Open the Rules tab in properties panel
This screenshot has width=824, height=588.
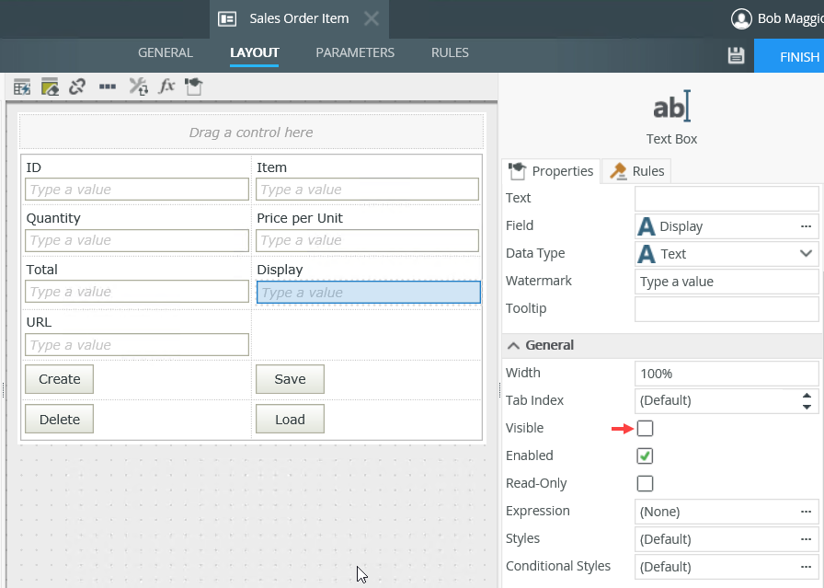636,171
